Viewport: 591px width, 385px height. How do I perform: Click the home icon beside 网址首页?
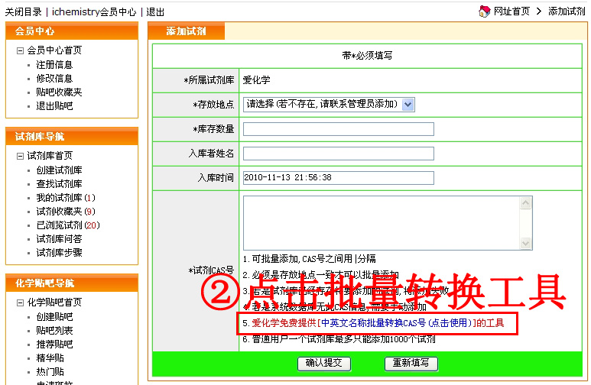[x=483, y=11]
